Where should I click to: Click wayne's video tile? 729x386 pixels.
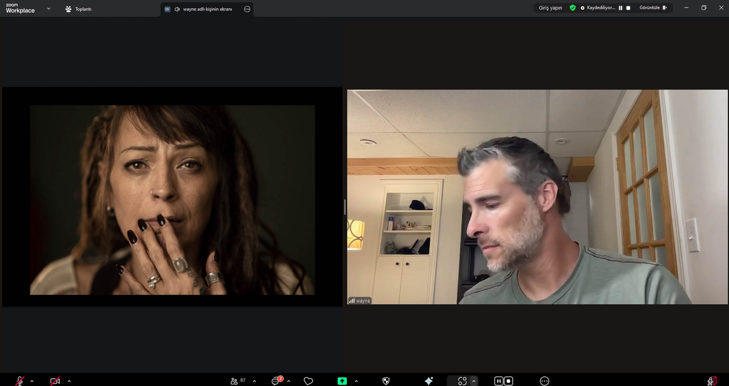click(x=537, y=197)
